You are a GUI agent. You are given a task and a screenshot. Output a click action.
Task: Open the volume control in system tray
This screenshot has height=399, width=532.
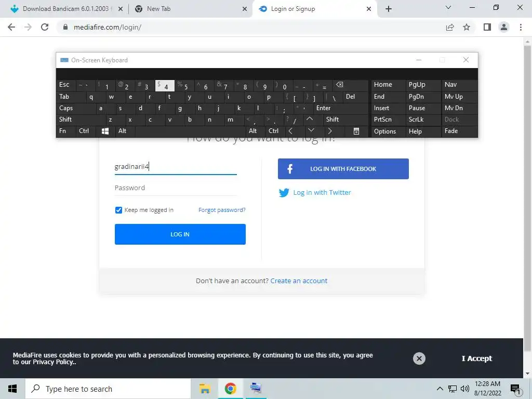tap(465, 389)
